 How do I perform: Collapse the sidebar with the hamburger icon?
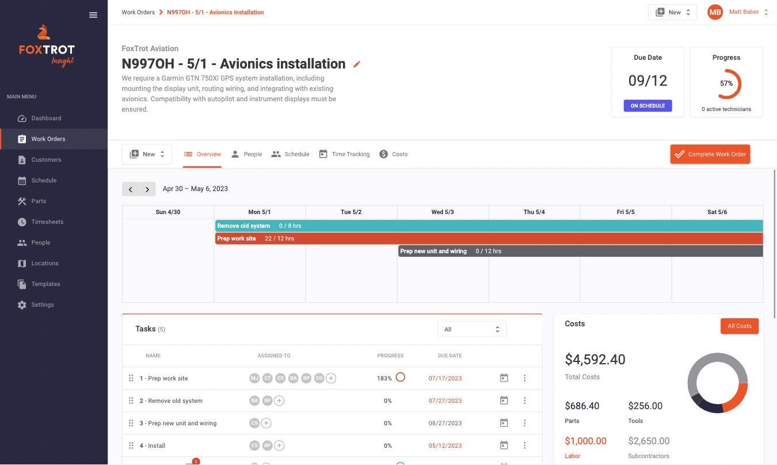click(x=93, y=15)
